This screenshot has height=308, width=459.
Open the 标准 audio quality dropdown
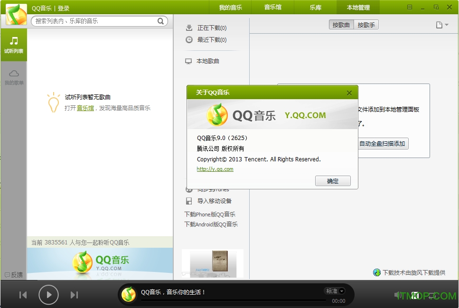pos(335,291)
